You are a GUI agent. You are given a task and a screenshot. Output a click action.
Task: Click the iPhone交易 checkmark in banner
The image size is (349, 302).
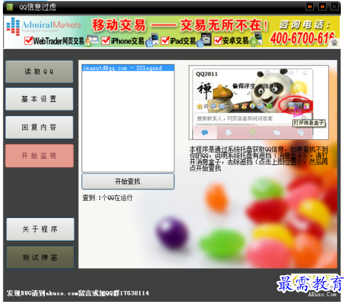coord(105,40)
